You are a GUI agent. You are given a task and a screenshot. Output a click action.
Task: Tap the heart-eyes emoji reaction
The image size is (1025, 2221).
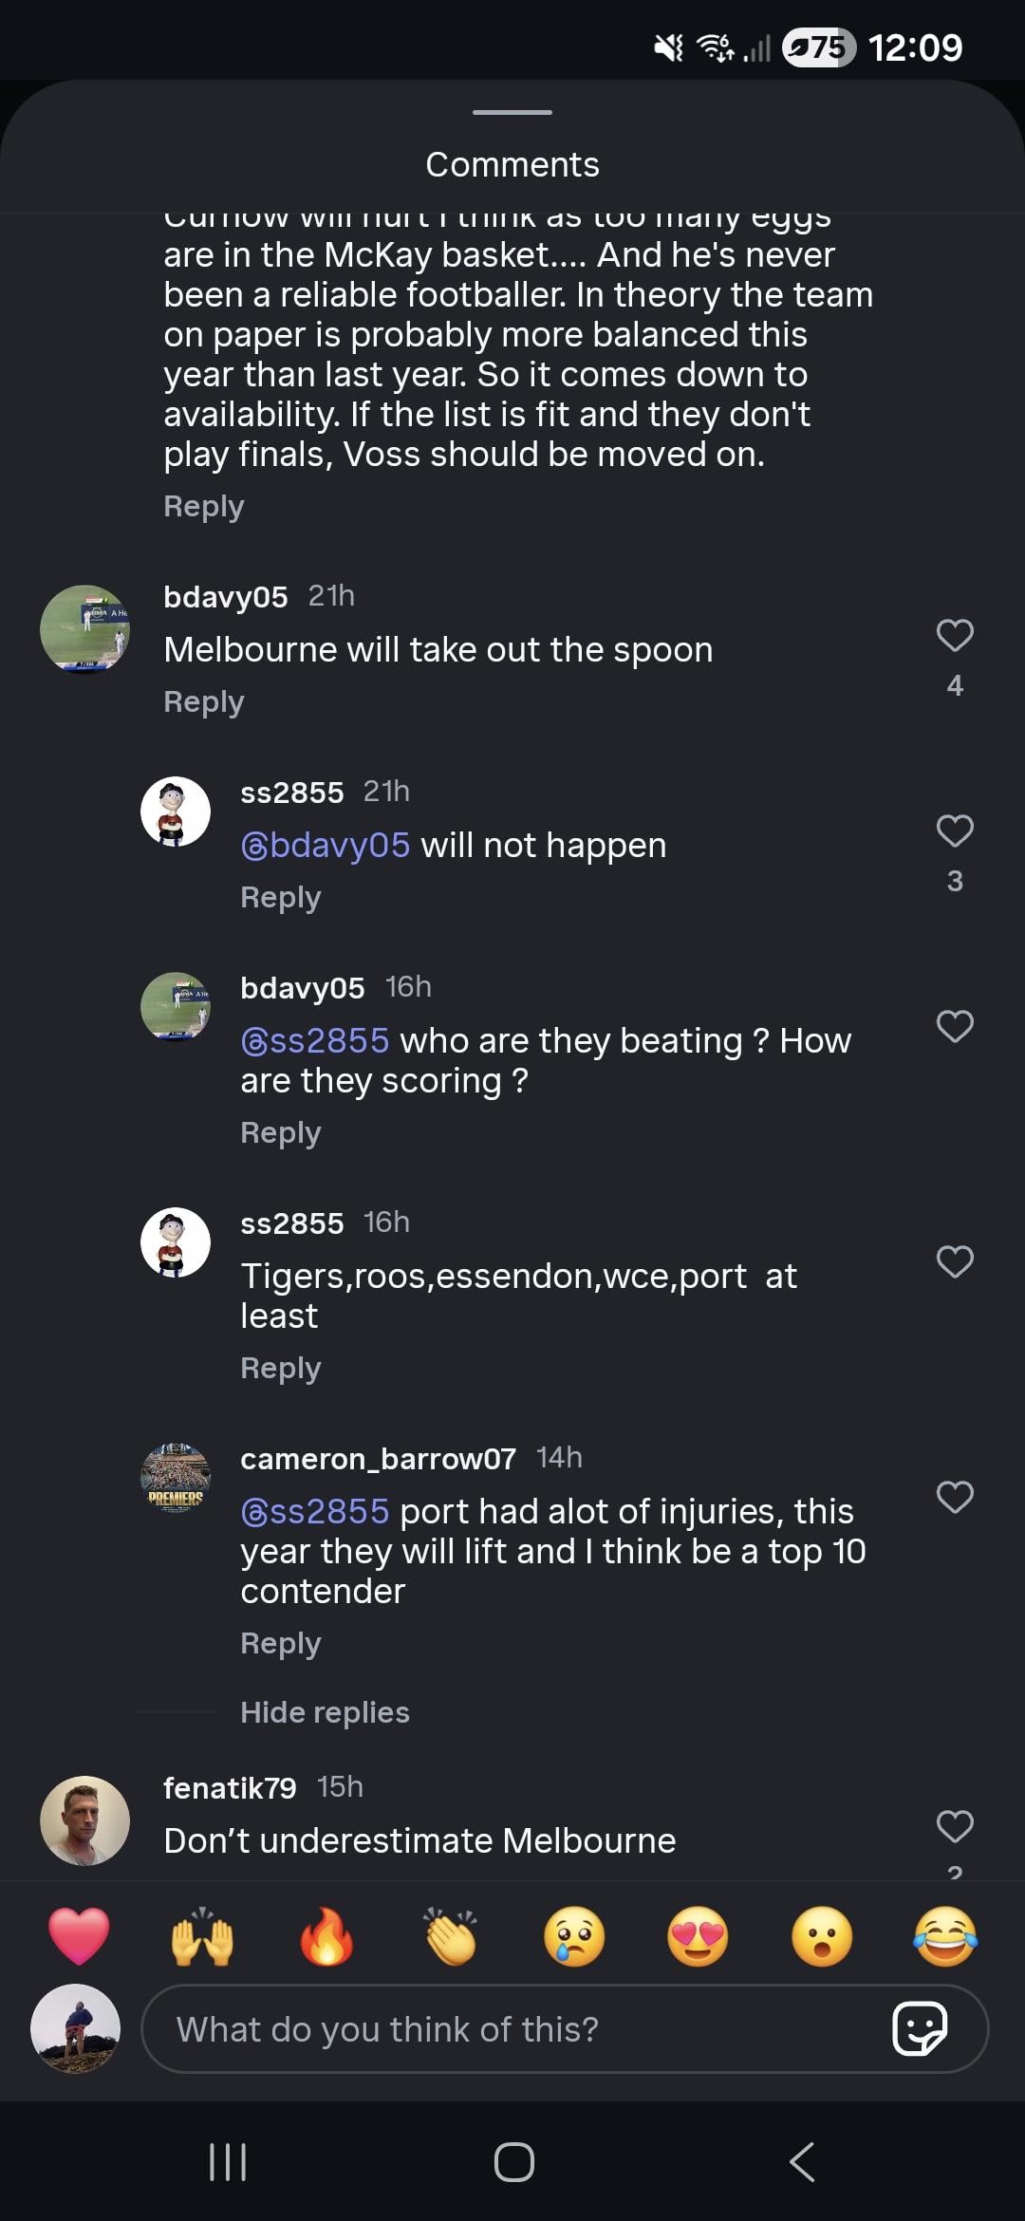click(699, 1936)
